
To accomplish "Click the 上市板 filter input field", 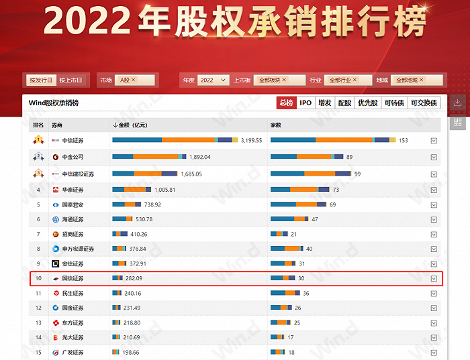I will tap(279, 80).
